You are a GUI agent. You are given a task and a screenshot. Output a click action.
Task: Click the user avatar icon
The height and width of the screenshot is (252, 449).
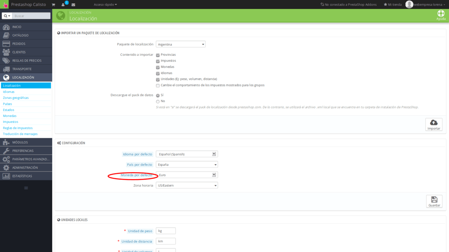409,4
